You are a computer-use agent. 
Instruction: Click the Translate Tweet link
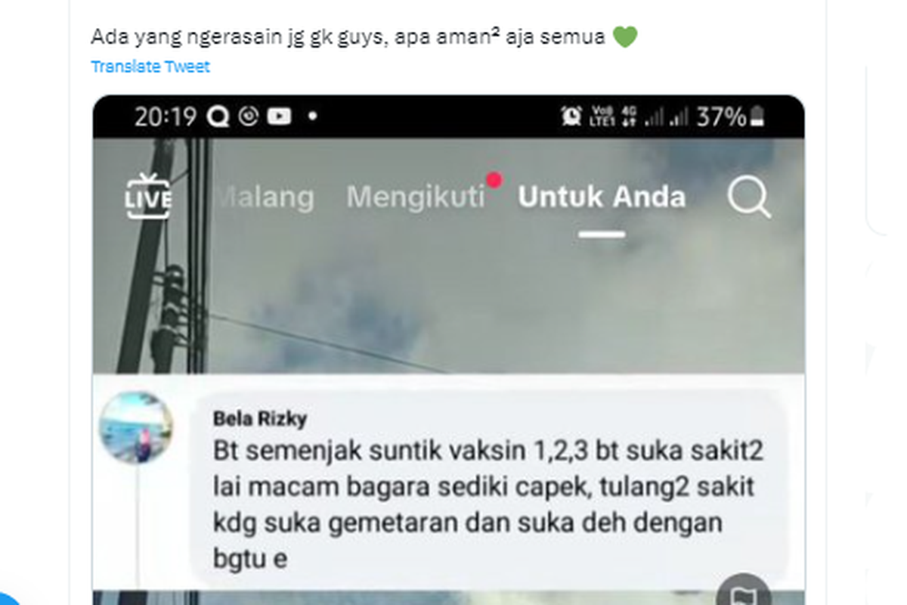(150, 67)
